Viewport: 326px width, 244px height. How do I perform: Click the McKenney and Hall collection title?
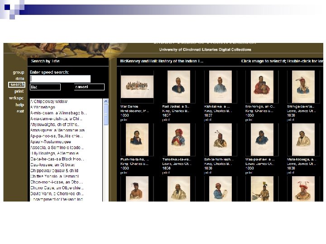coord(162,61)
